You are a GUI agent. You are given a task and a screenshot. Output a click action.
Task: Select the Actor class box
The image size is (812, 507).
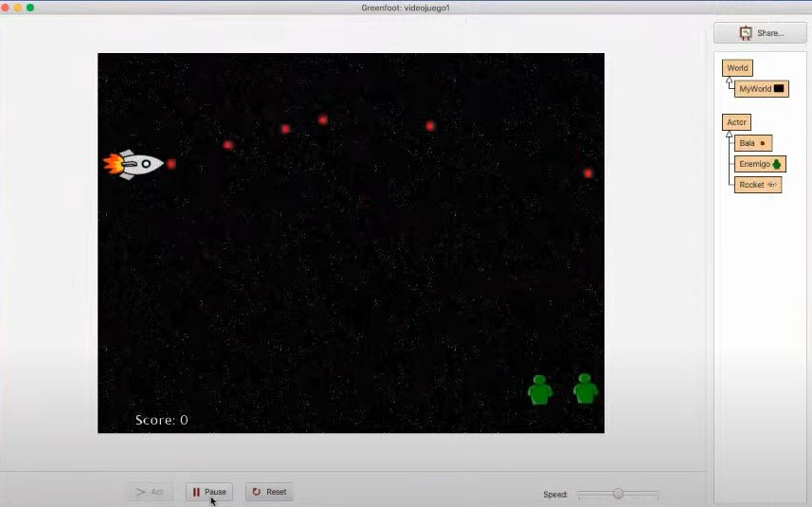(736, 122)
